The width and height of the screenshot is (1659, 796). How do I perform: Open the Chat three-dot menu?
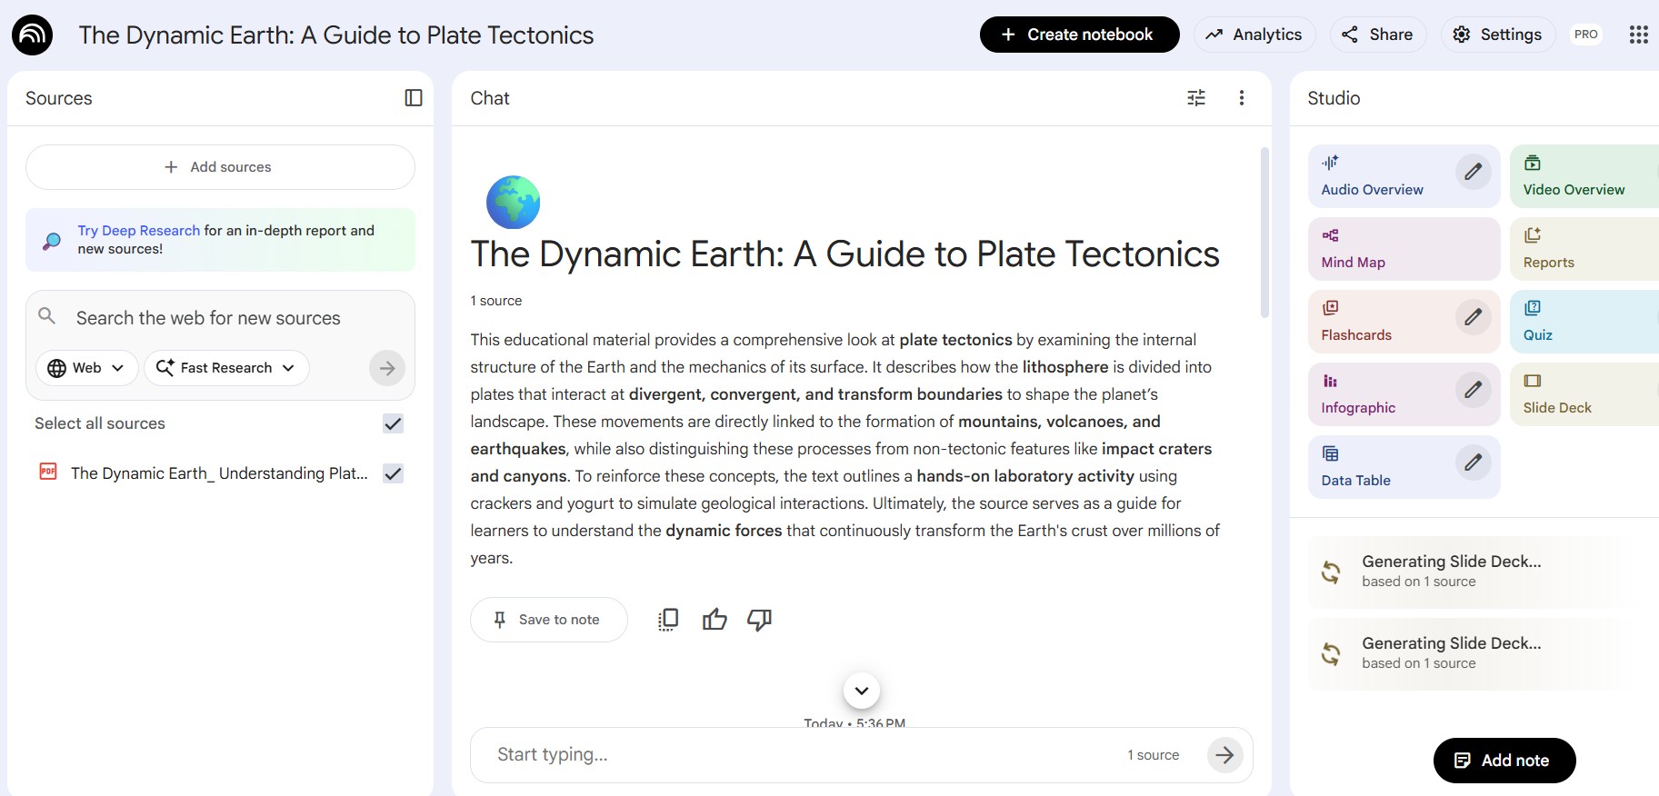[1242, 97]
